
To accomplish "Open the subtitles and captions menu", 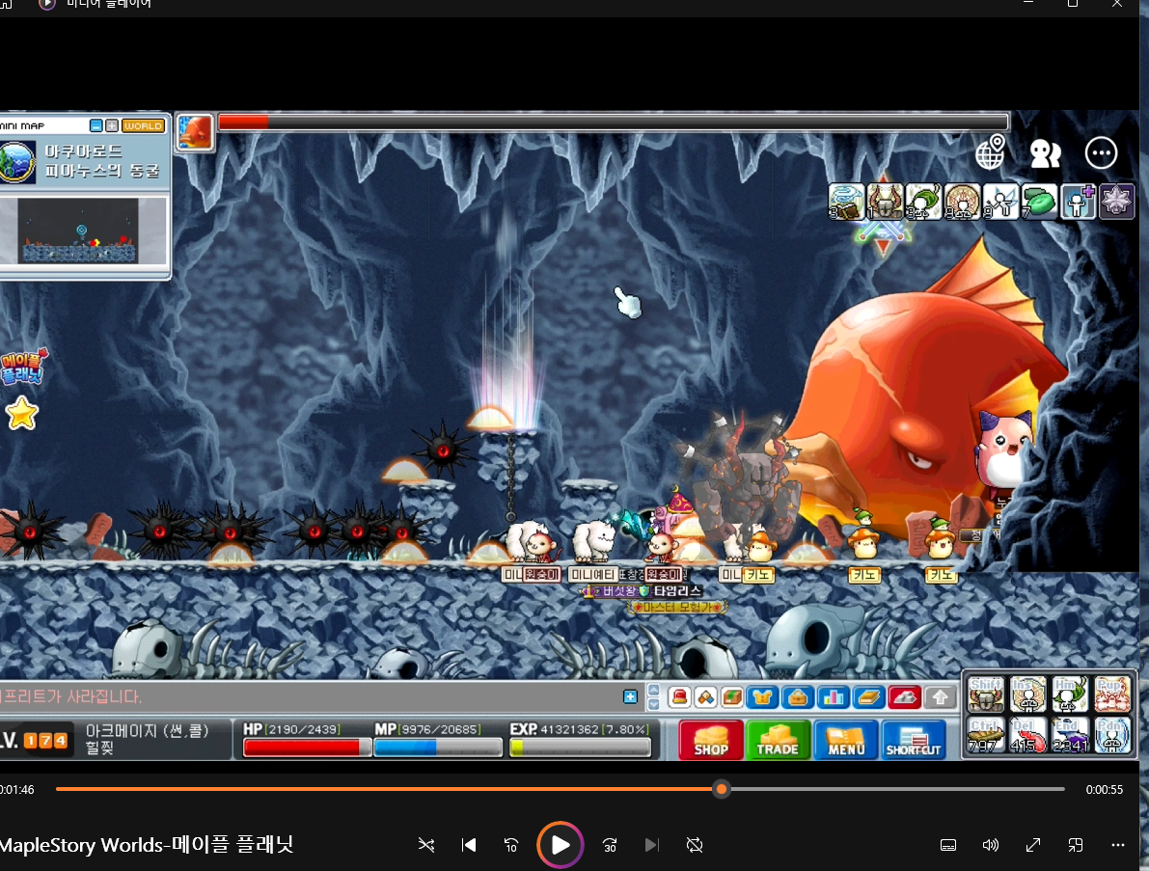I will 948,845.
